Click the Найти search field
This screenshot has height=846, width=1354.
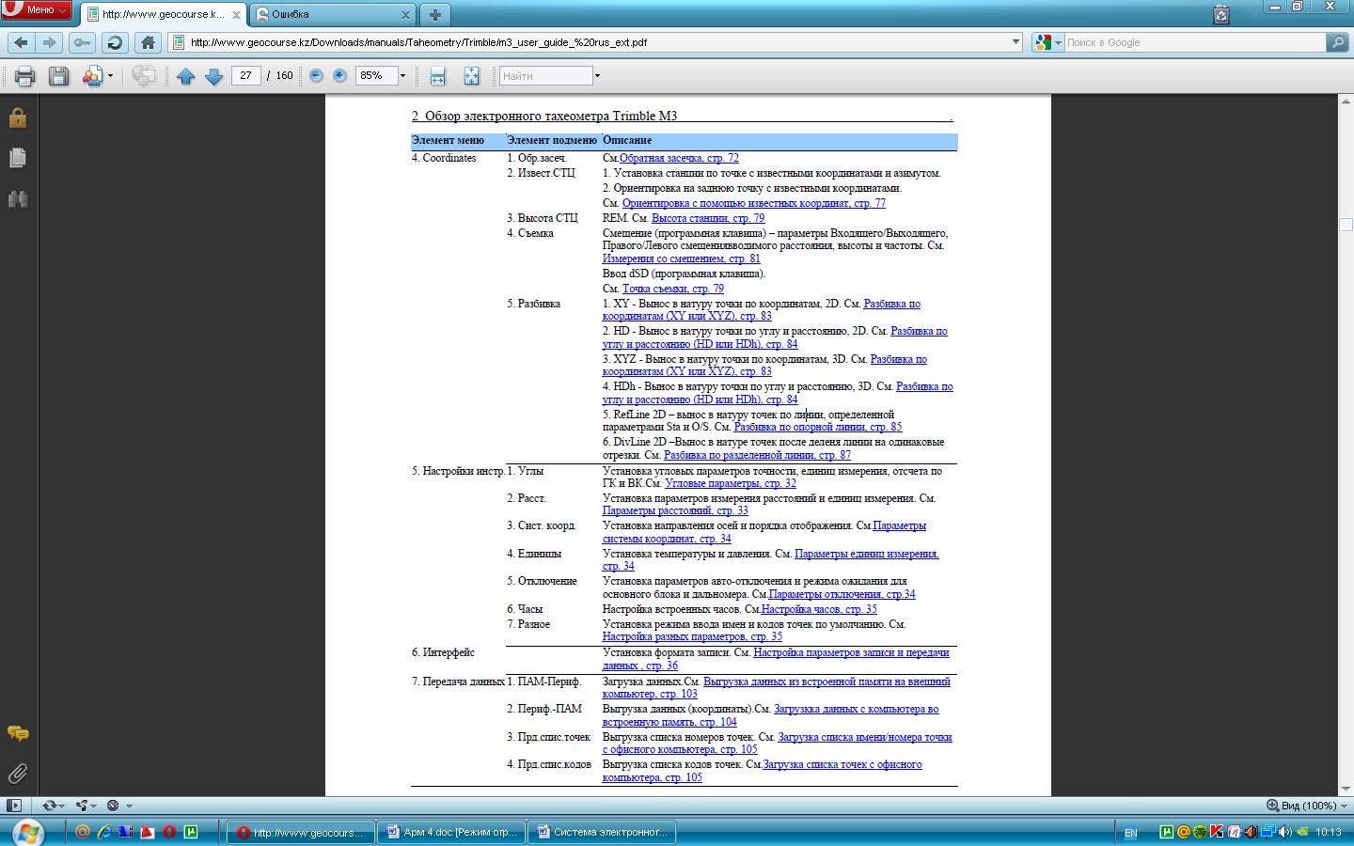(545, 75)
